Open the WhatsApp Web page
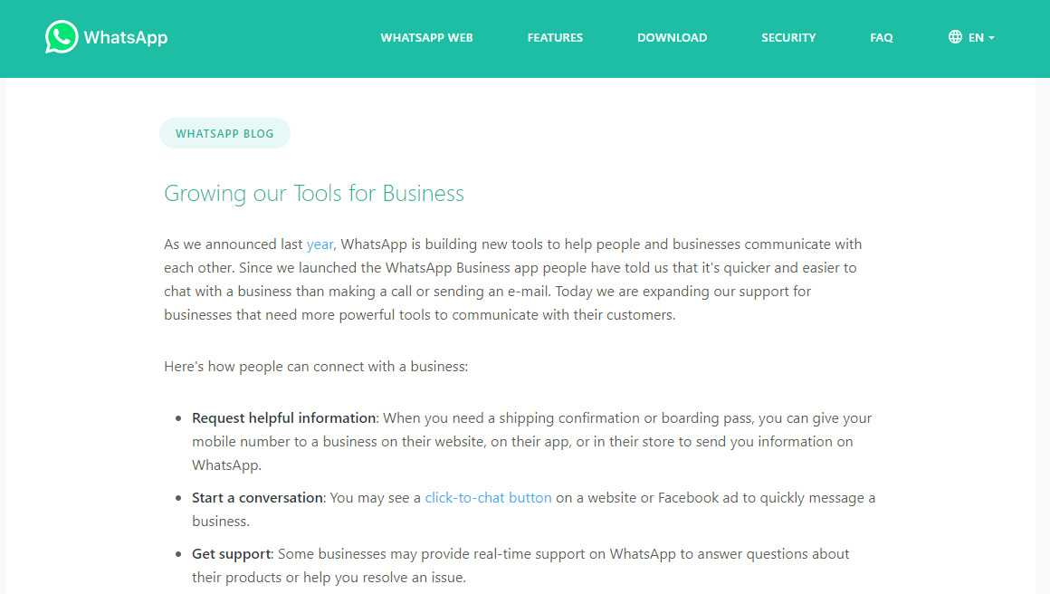Image resolution: width=1050 pixels, height=594 pixels. (426, 38)
